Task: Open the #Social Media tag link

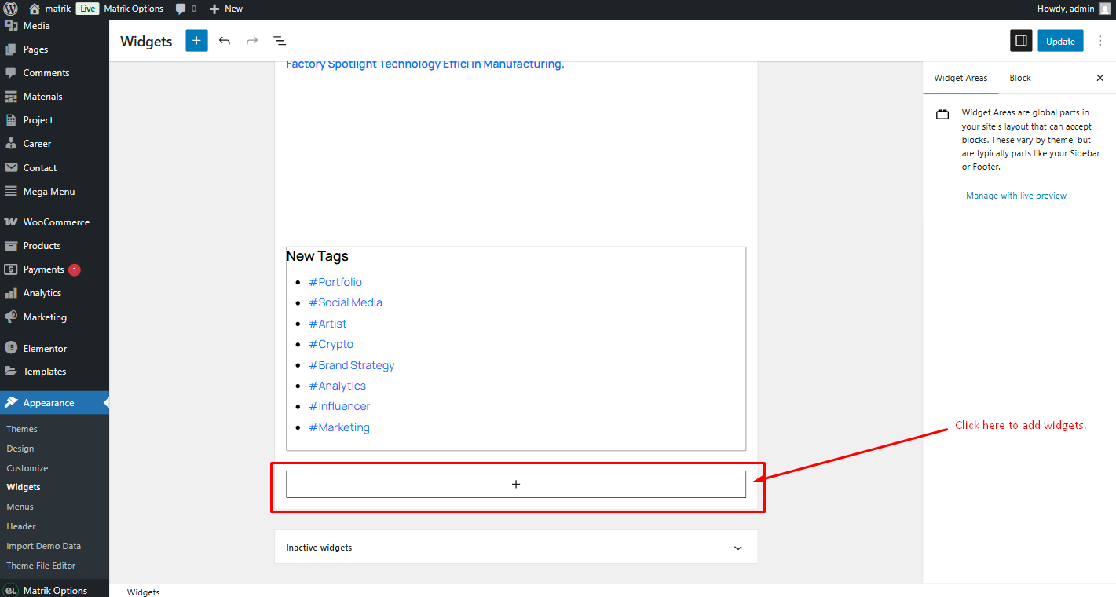Action: [x=346, y=302]
